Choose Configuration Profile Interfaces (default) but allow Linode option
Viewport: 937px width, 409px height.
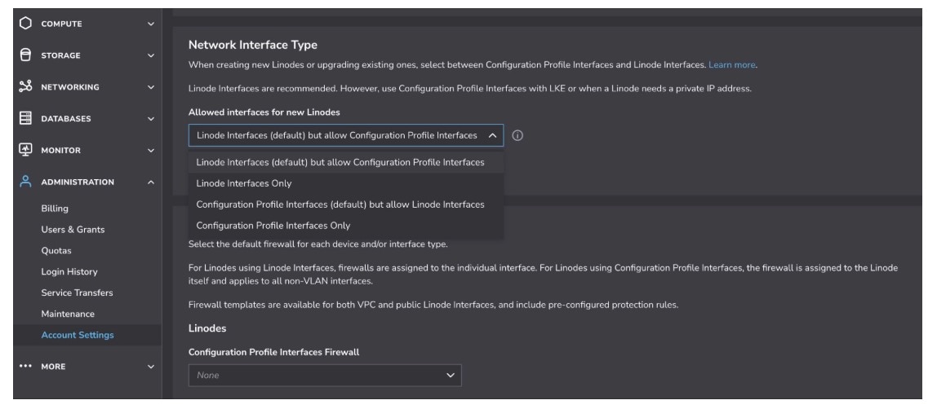[346, 204]
